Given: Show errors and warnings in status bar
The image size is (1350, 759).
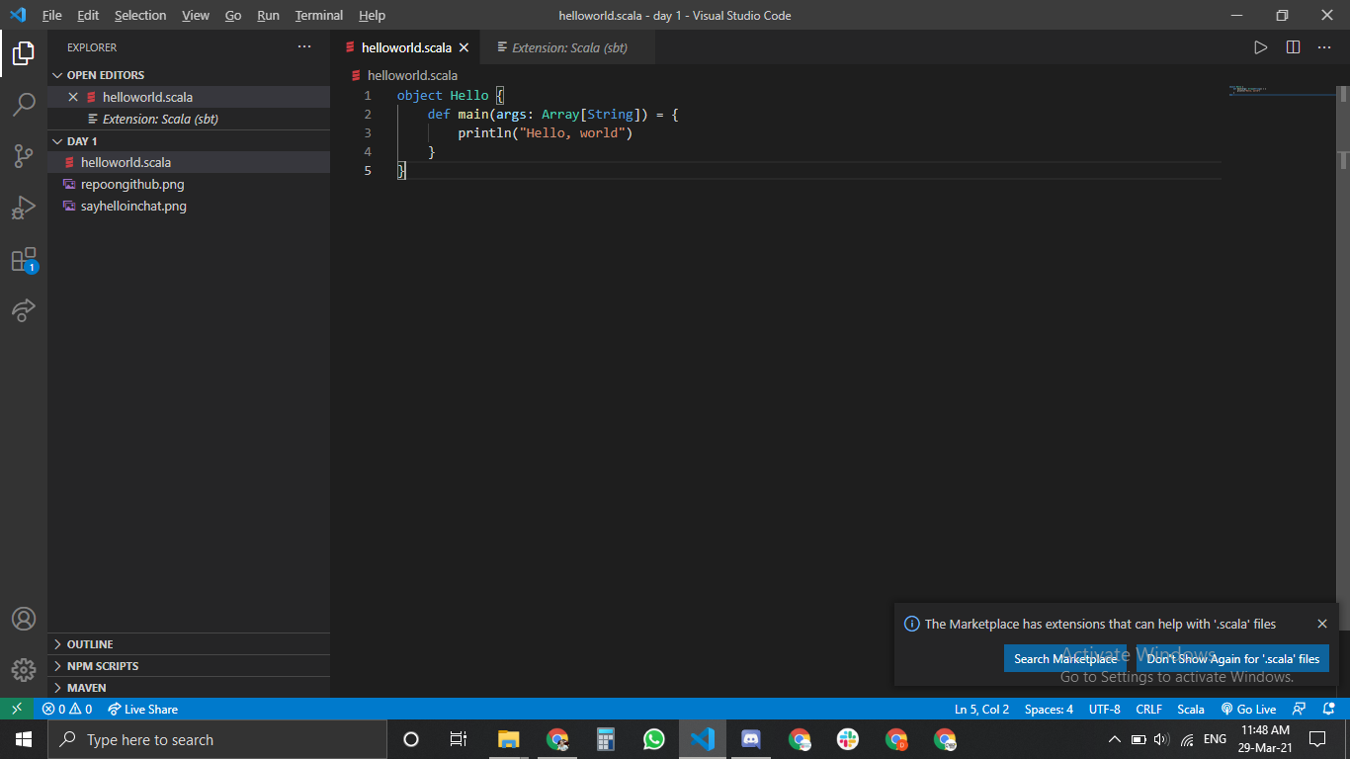Looking at the screenshot, I should coord(67,709).
